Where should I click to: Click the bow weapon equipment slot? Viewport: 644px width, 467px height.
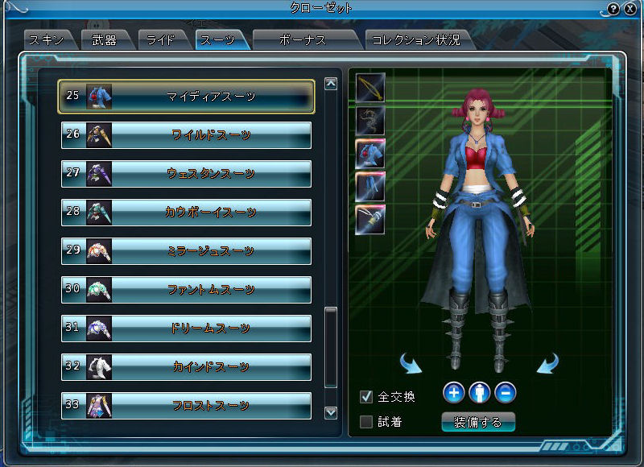[370, 88]
